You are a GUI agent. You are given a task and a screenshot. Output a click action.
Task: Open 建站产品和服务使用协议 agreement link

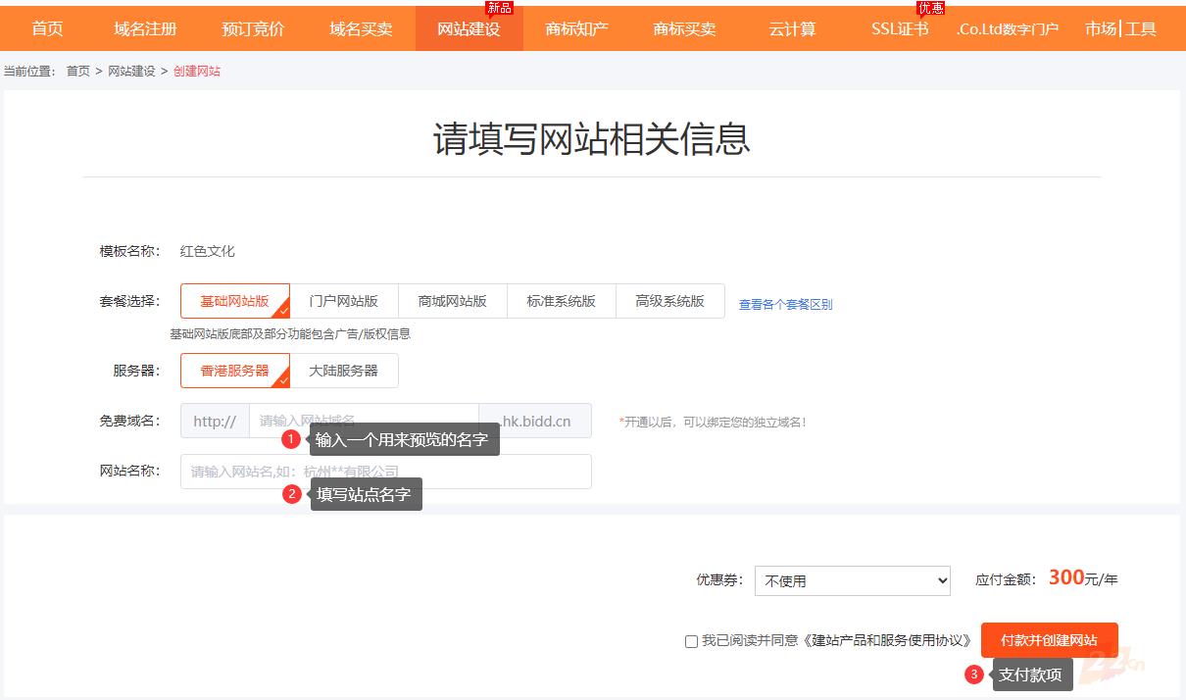tap(886, 641)
